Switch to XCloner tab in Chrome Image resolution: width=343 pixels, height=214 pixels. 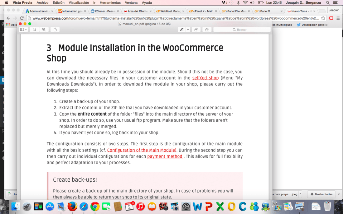105,11
